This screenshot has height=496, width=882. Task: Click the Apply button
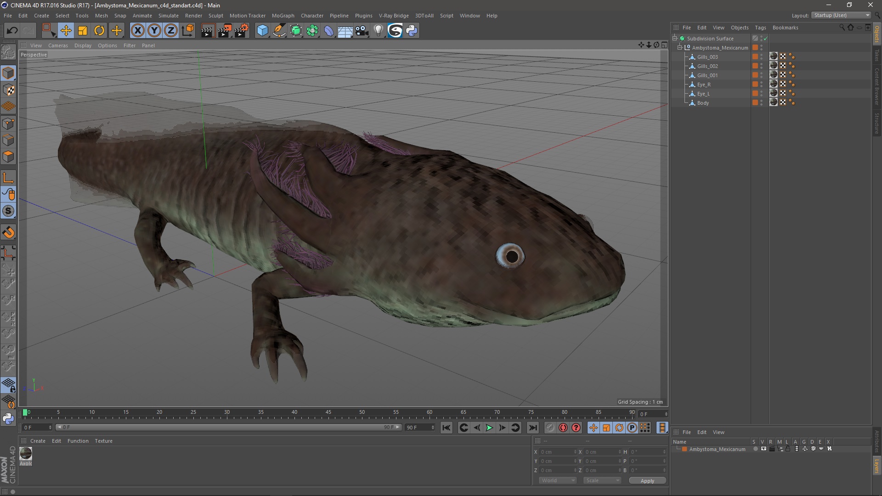coord(647,481)
